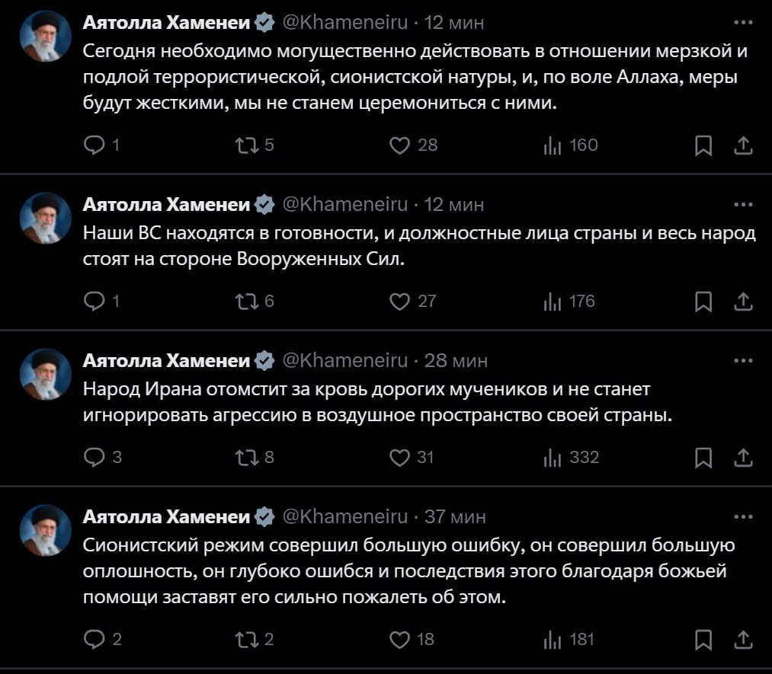Open the 28 мин timestamp link

[x=456, y=359]
